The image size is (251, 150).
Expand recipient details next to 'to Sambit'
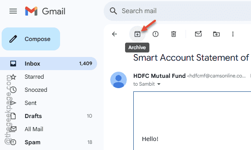[159, 84]
